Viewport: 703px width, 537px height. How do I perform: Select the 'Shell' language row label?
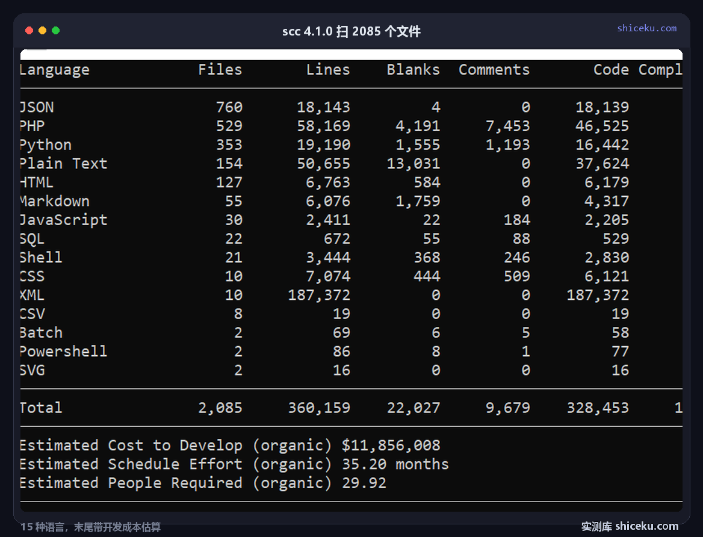pos(42,258)
